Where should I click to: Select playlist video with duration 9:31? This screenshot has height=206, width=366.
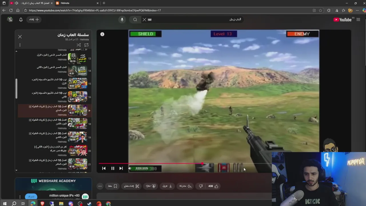54,71
